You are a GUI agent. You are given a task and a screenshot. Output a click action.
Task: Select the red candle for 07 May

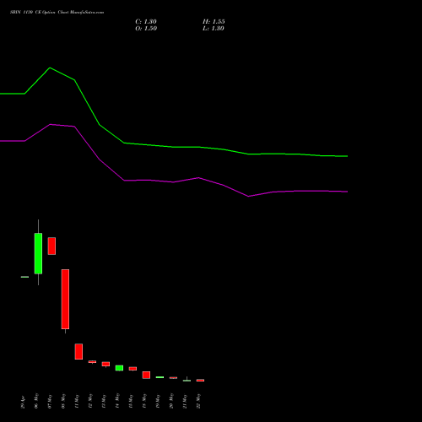[x=51, y=246]
